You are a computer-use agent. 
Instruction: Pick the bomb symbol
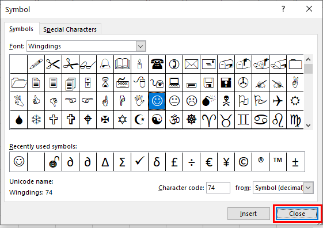pos(209,101)
